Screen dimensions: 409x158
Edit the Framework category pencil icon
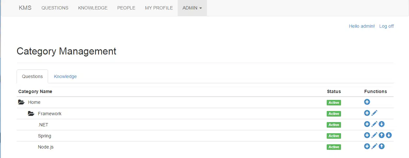coord(374,113)
